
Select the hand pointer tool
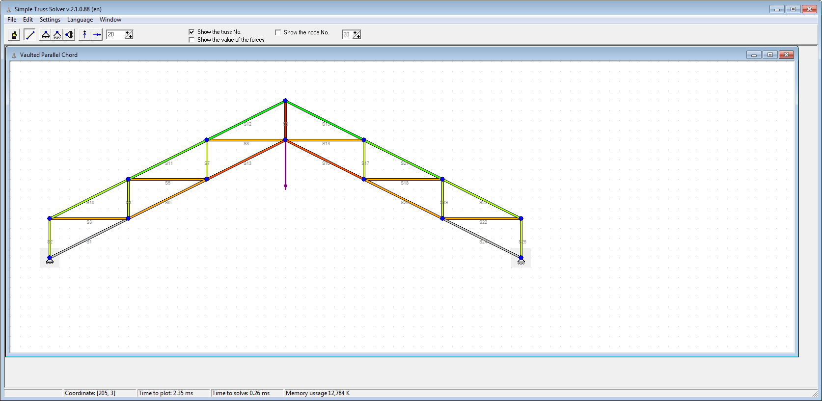pyautogui.click(x=14, y=34)
